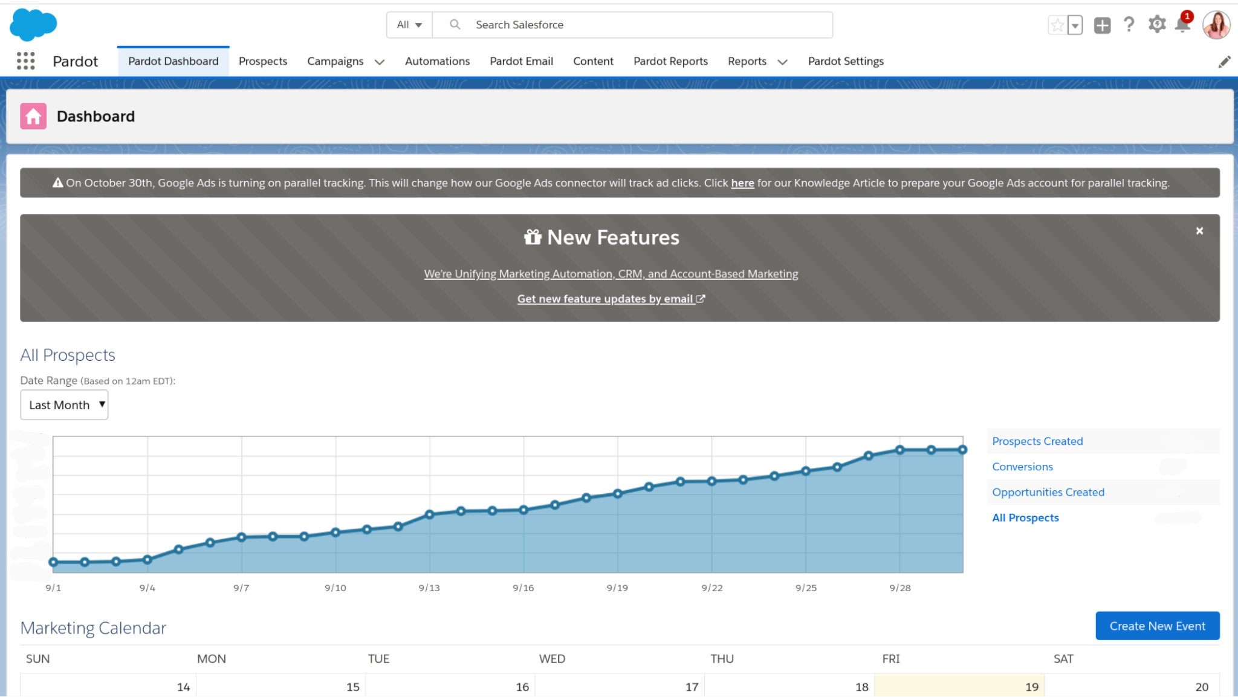Select the Prospects Created legend toggle
Viewport: 1238px width, 697px height.
[1038, 440]
